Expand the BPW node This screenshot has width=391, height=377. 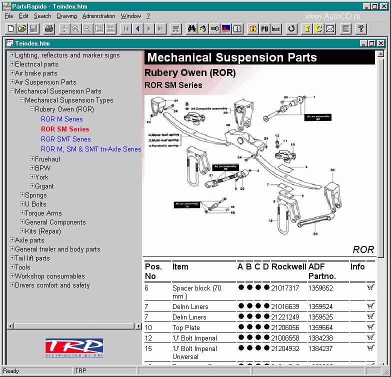pos(32,168)
